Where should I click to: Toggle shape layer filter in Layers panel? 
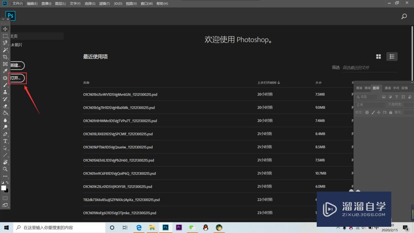point(403,97)
